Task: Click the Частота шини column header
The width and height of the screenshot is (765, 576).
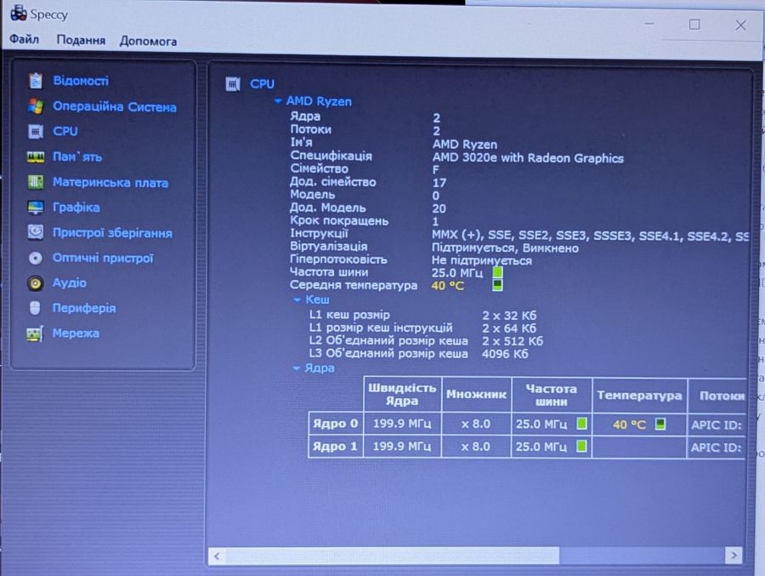Action: click(x=552, y=395)
